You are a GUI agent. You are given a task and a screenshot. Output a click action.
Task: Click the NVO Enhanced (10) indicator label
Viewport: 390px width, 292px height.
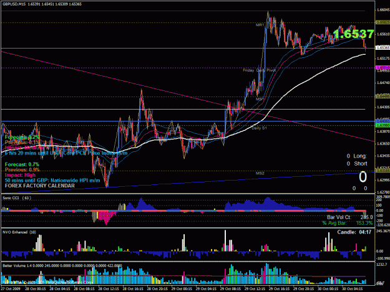[x=19, y=232]
